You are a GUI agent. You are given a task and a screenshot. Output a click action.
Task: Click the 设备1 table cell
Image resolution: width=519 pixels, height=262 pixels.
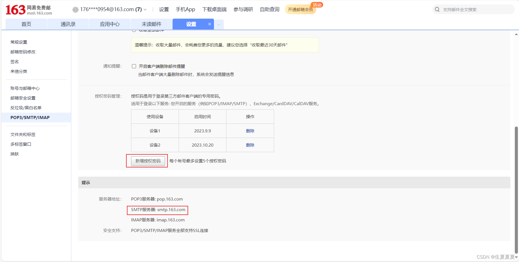(155, 131)
